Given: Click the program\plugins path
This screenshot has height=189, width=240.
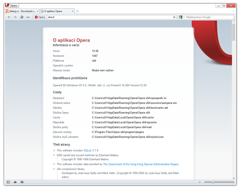Looking at the screenshot, I should point(118,132).
